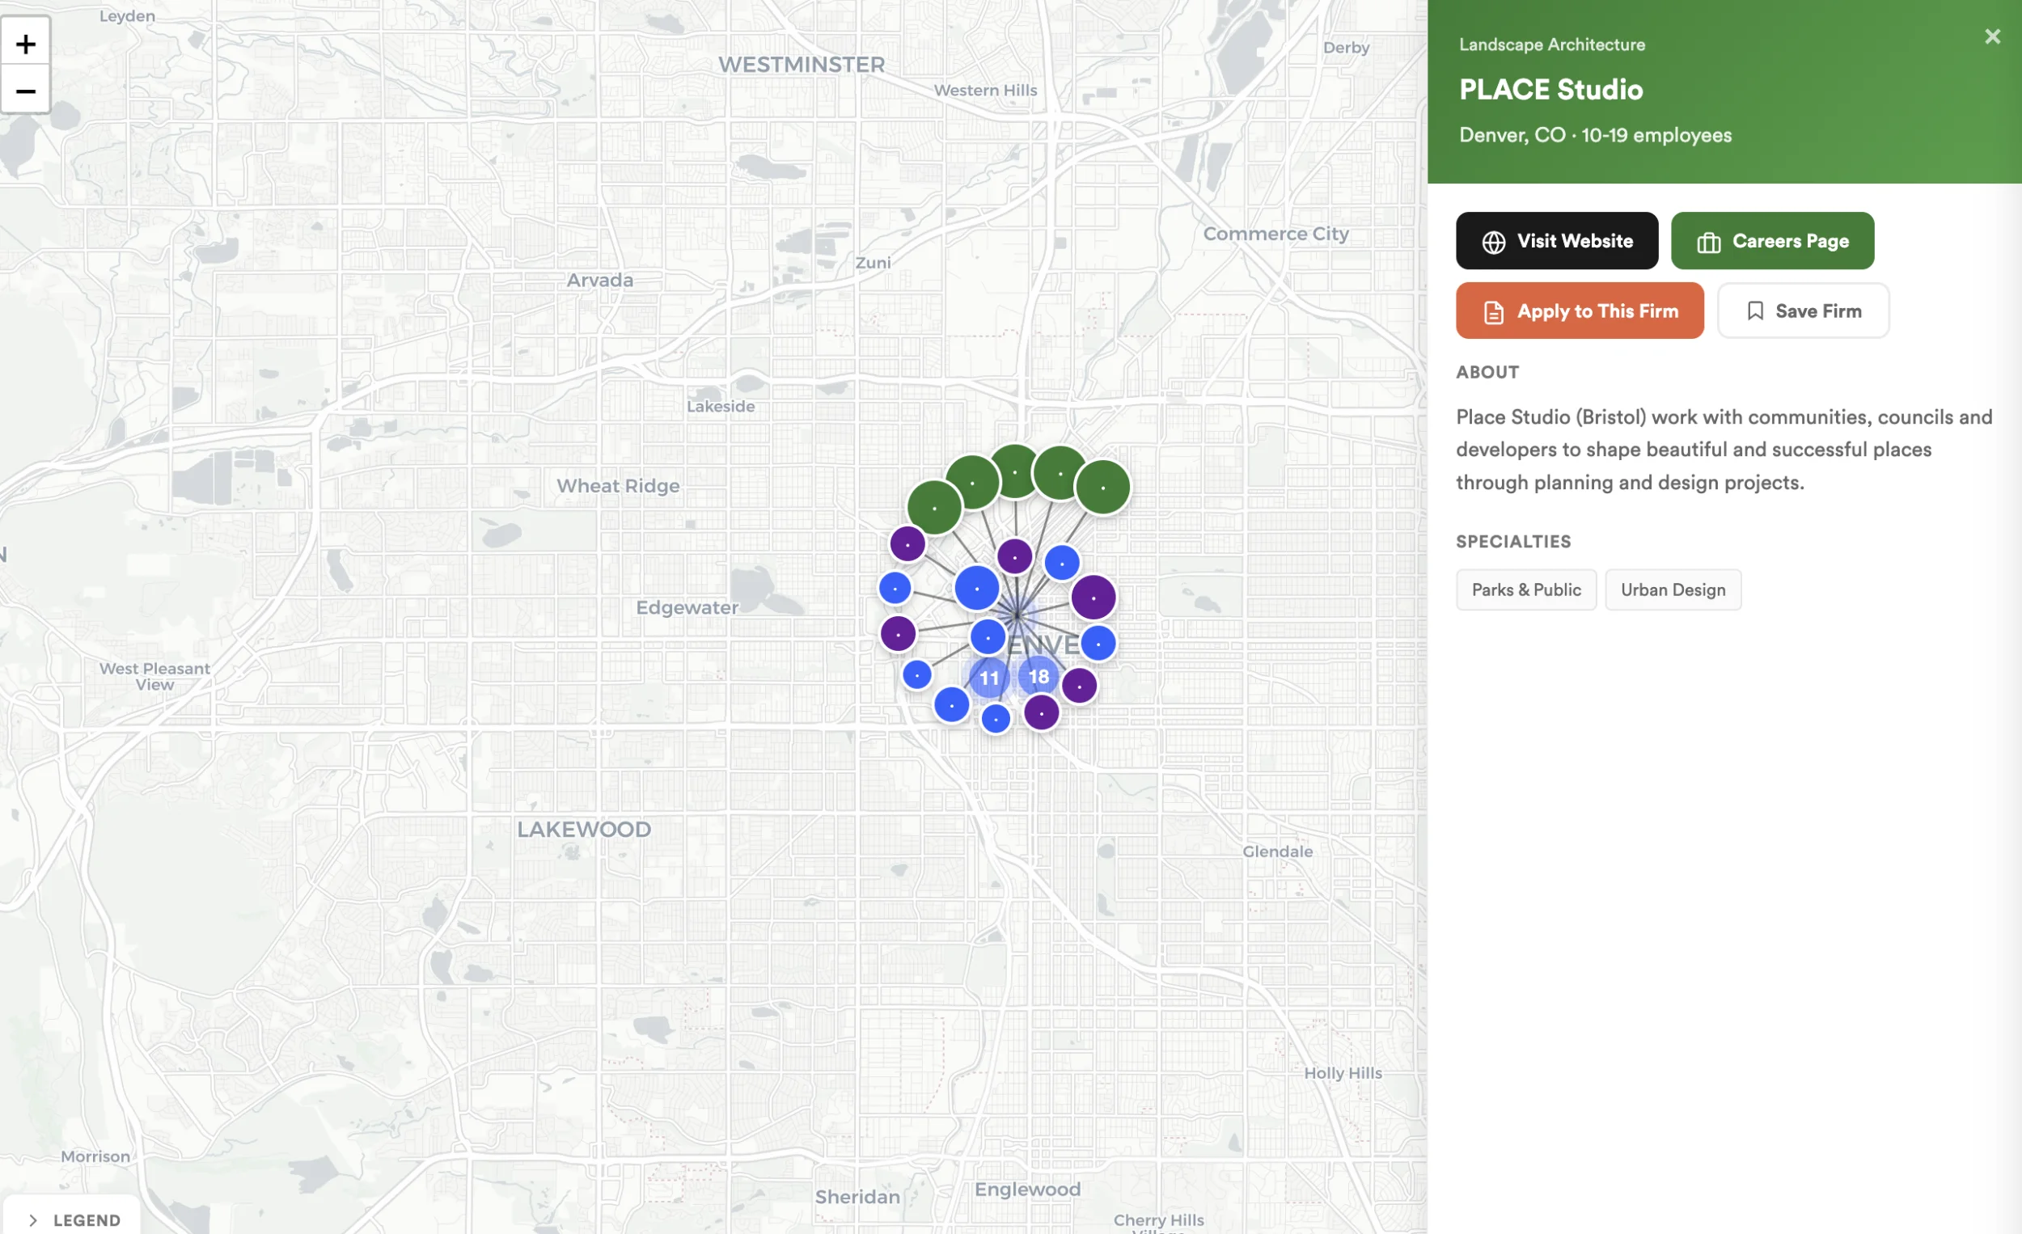Zoom in on the map
This screenshot has width=2022, height=1234.
pos(25,43)
